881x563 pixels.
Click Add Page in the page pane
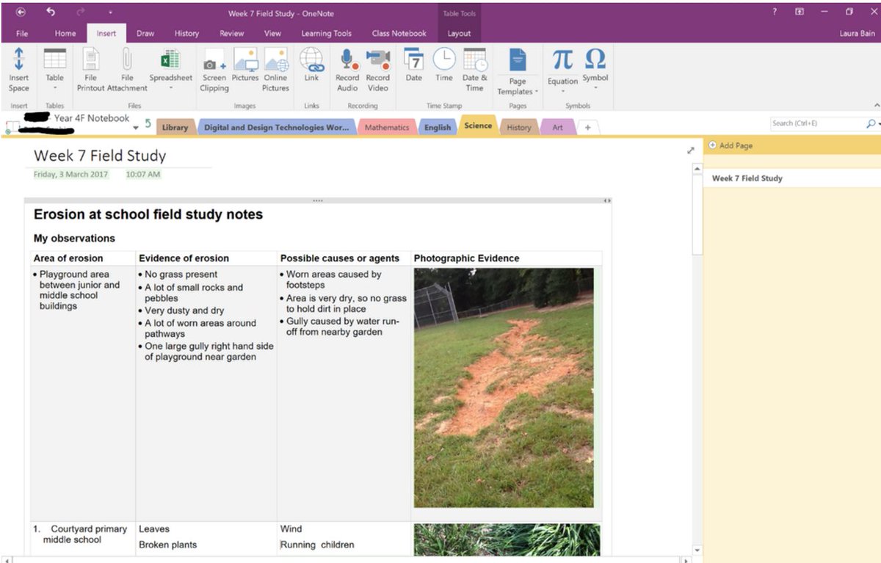point(730,145)
